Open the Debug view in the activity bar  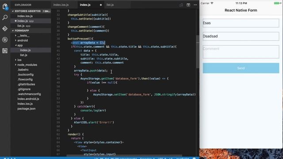coord(5,40)
